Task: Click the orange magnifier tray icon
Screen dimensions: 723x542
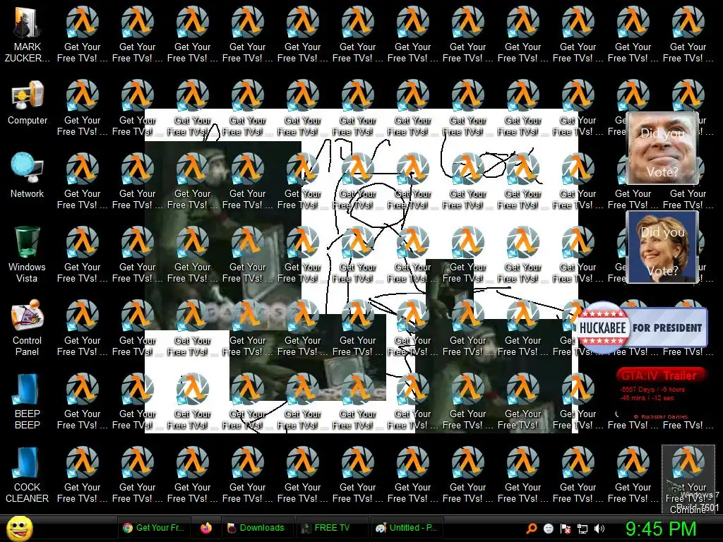Action: click(532, 528)
